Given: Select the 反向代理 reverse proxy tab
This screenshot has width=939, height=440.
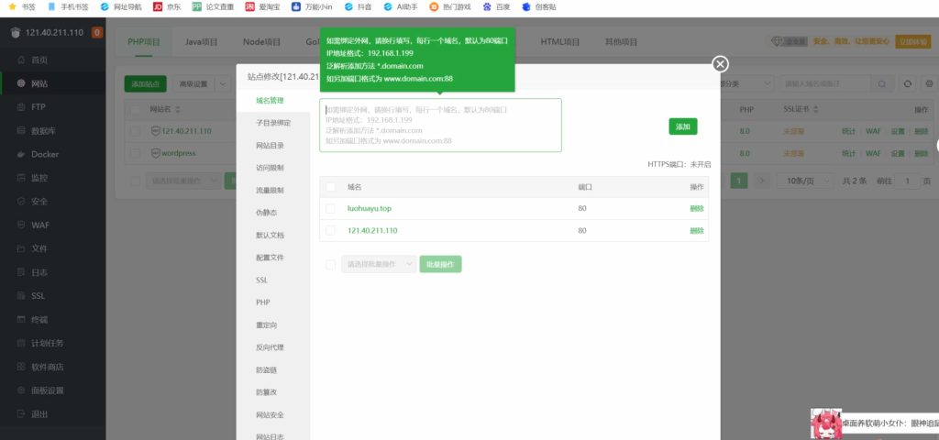Looking at the screenshot, I should coord(270,347).
